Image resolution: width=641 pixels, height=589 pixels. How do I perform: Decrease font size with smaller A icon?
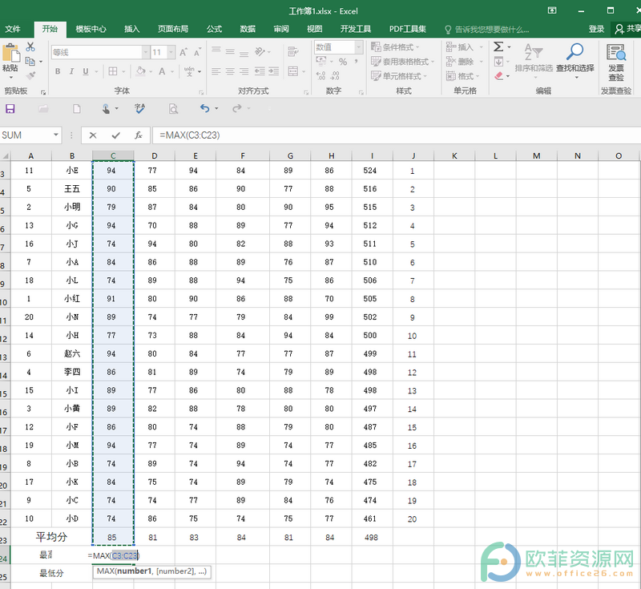click(197, 52)
